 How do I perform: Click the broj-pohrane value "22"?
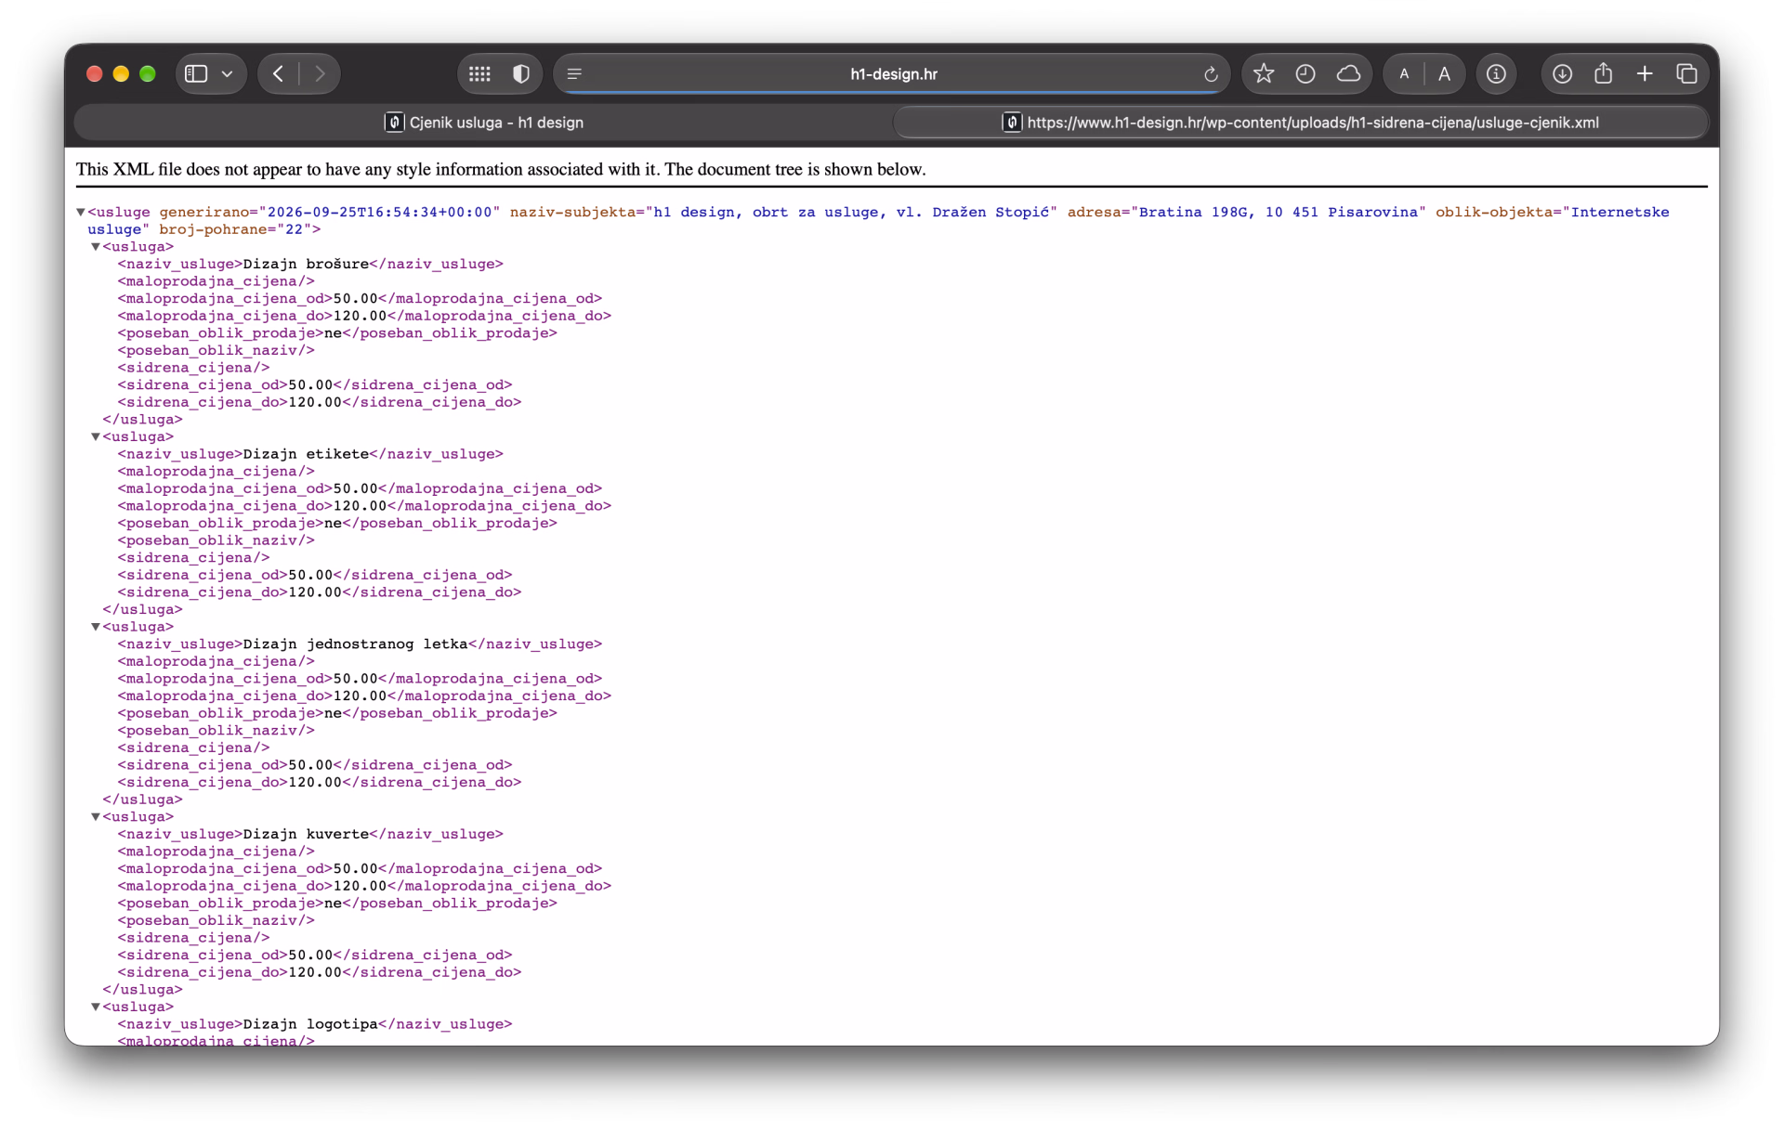click(295, 229)
